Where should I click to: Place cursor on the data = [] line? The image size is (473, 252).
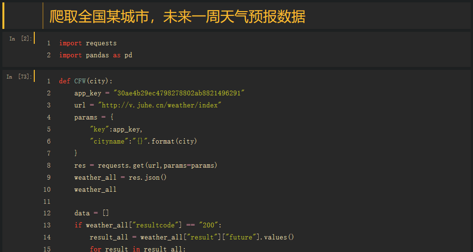click(92, 213)
